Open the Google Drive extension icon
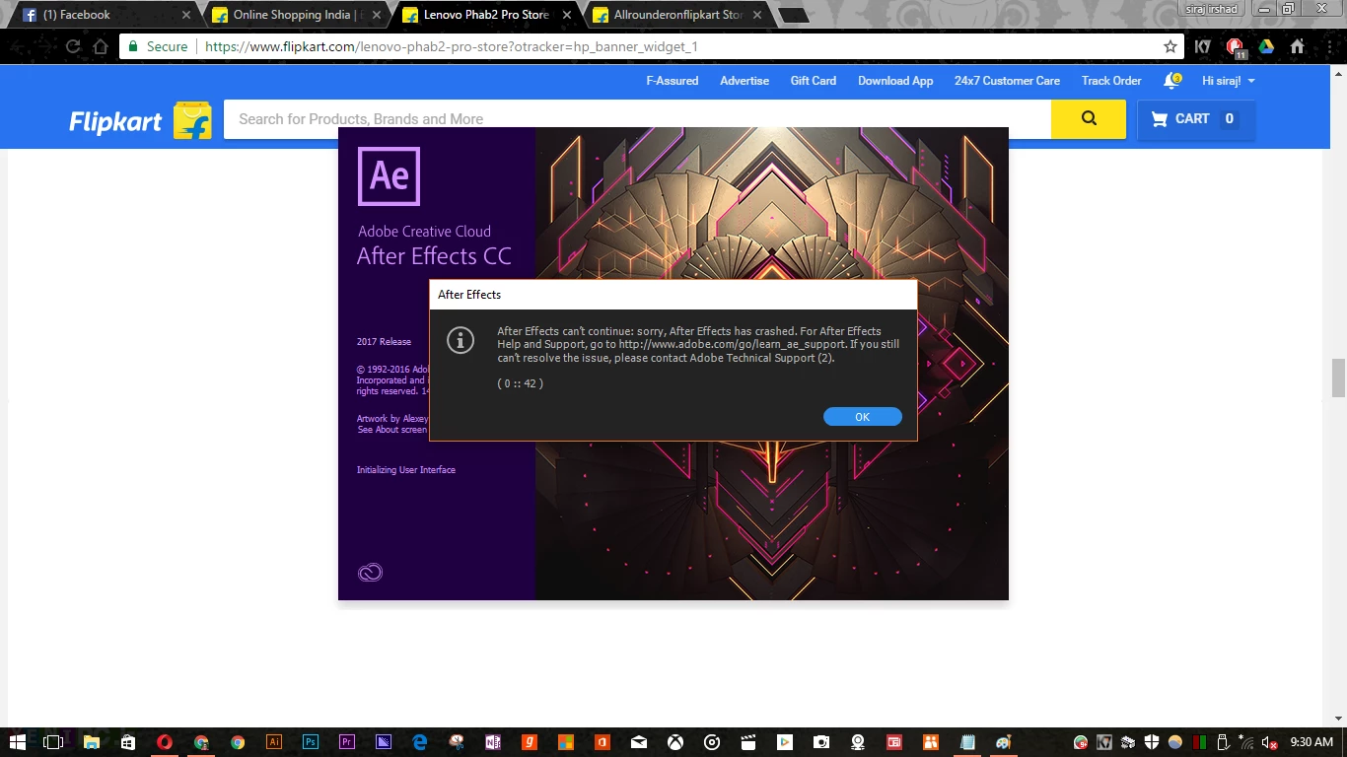The image size is (1347, 757). 1266,46
